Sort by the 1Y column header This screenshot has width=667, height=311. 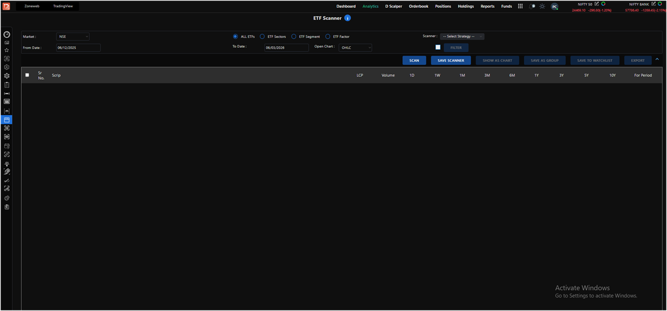[537, 75]
